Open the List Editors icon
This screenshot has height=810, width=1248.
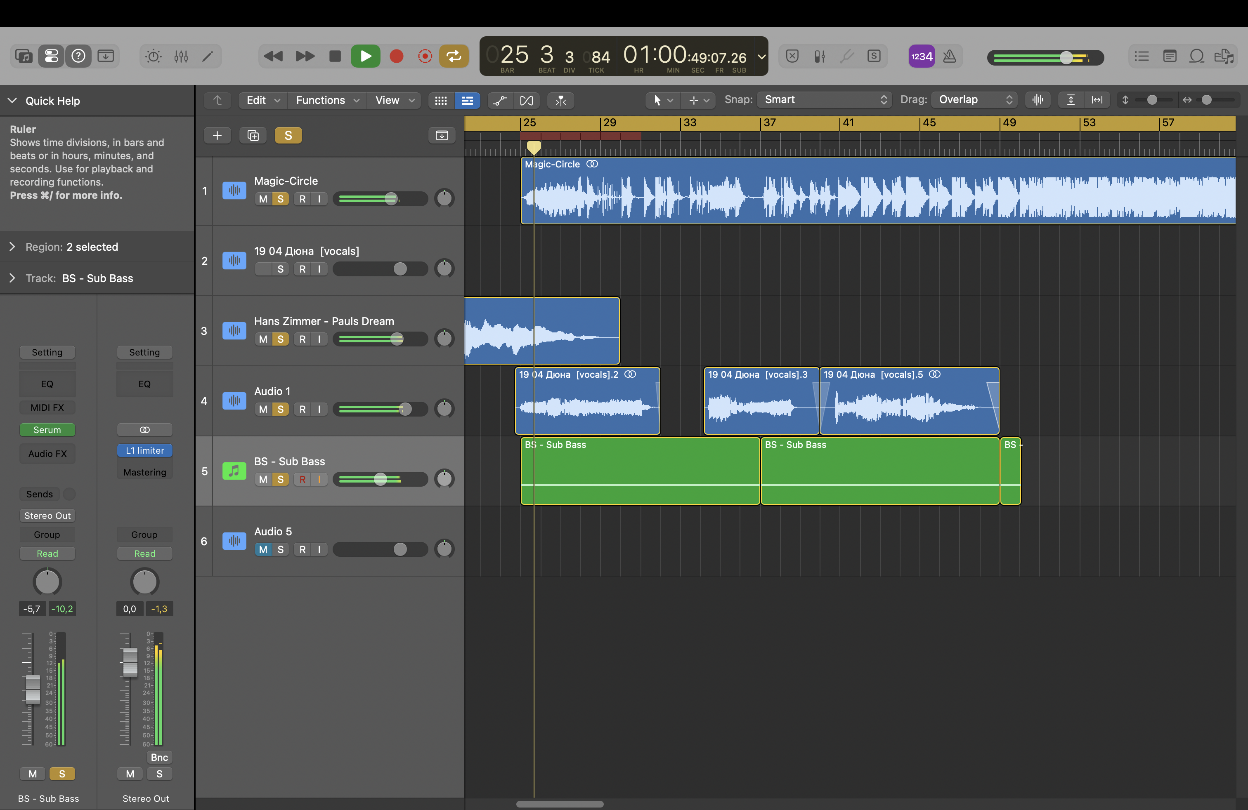pyautogui.click(x=1142, y=56)
